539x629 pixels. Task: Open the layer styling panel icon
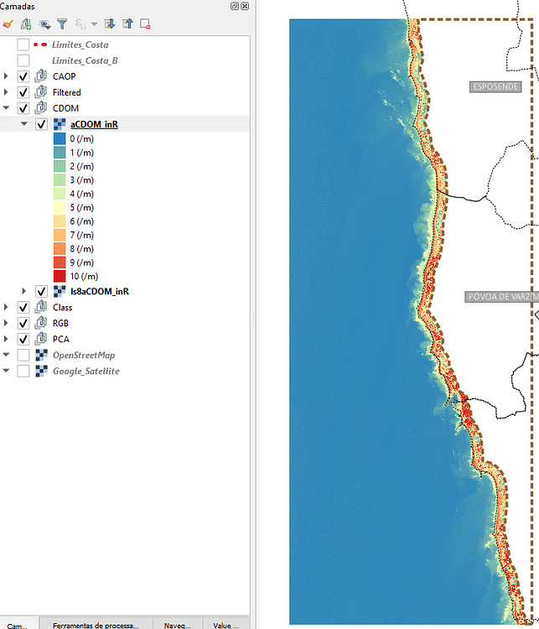(8, 24)
